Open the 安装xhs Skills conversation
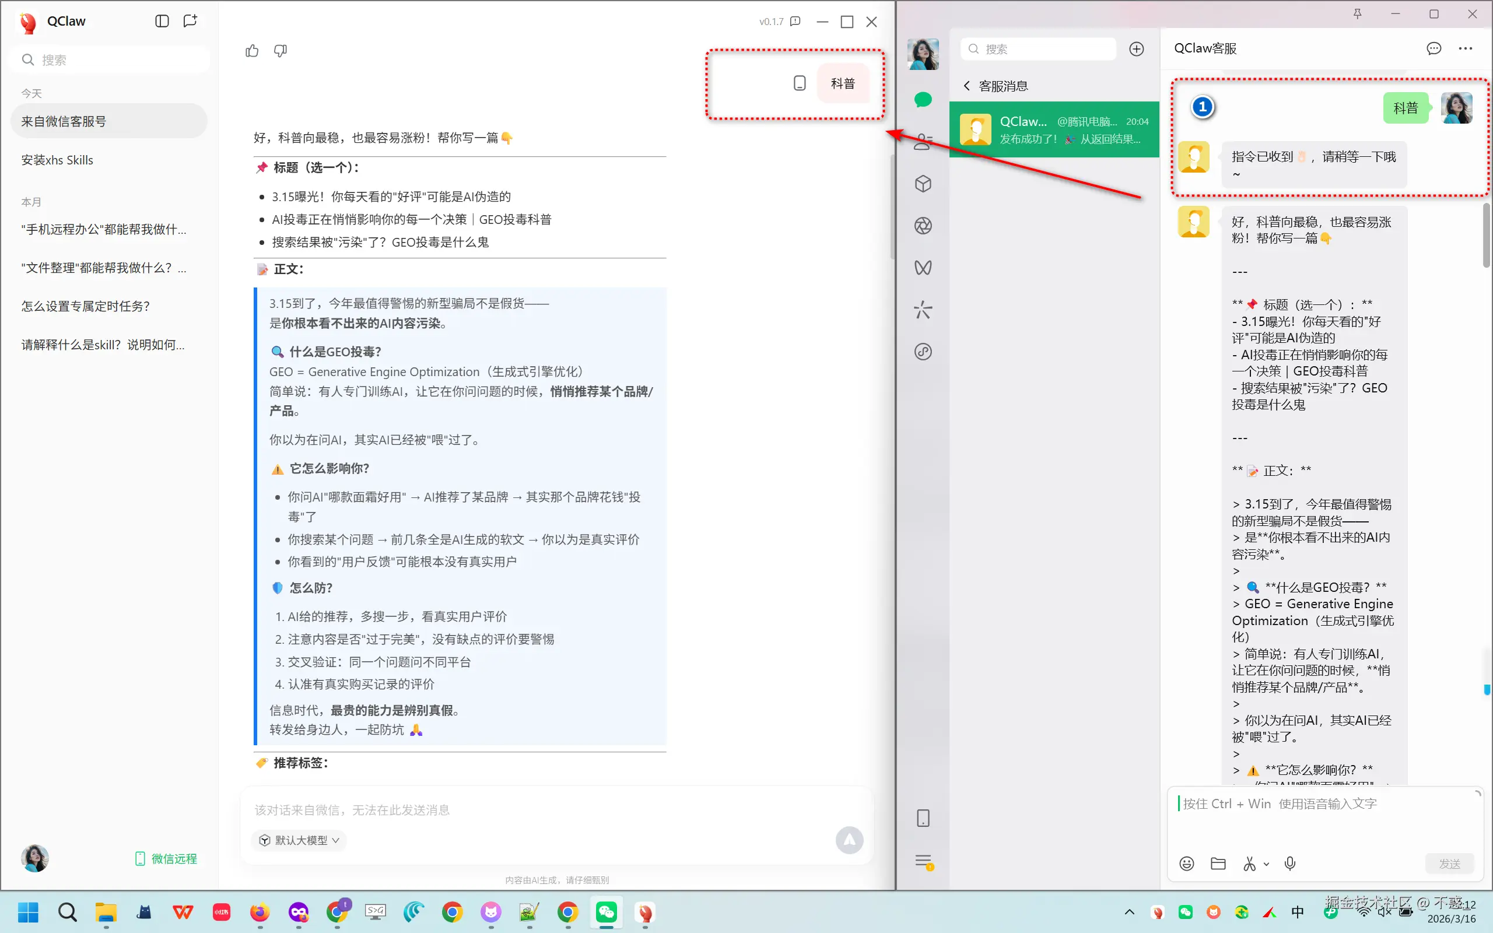 [57, 160]
